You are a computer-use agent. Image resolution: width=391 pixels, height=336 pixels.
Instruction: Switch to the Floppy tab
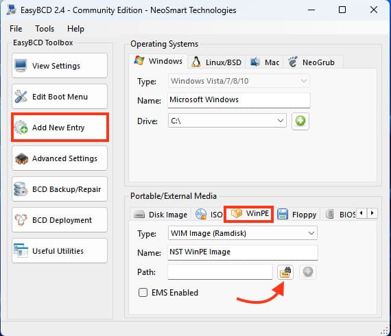coord(297,215)
